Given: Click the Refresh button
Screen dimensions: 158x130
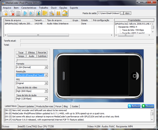Looking at the screenshot, I should pos(134,106).
